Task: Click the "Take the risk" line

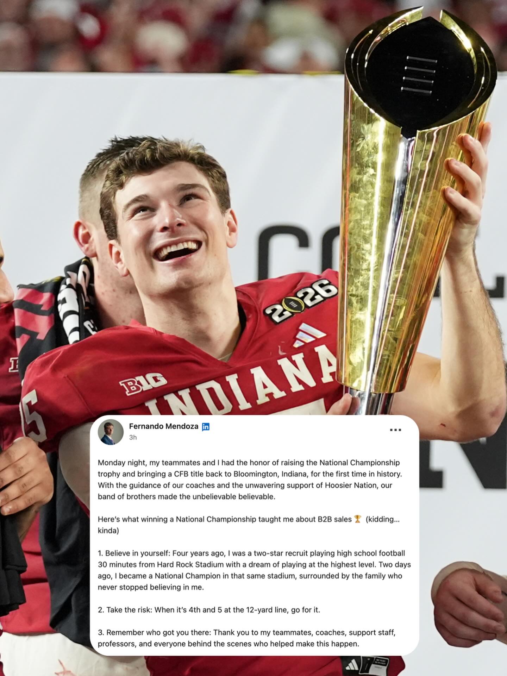Action: (x=209, y=610)
